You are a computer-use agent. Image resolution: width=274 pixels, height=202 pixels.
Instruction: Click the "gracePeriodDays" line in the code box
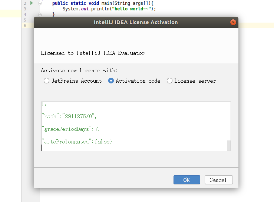[x=70, y=129]
